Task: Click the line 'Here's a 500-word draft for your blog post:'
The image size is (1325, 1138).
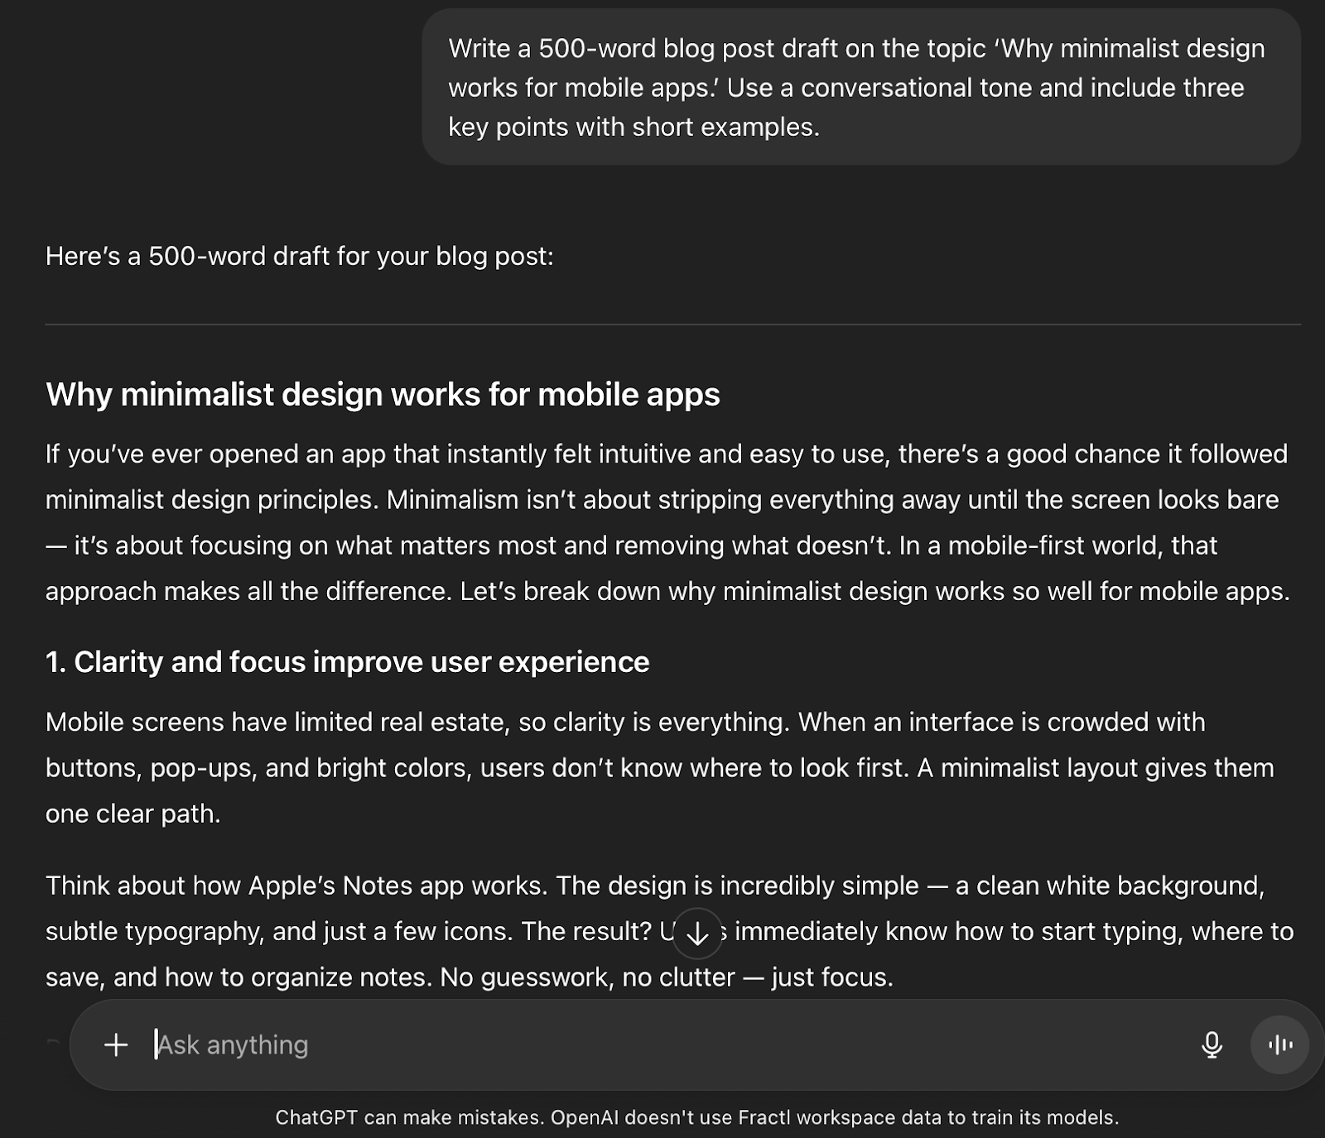Action: click(299, 257)
